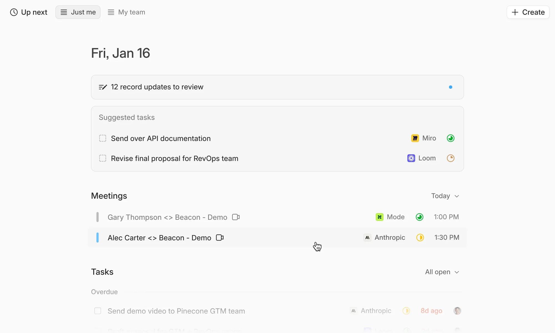The height and width of the screenshot is (333, 555).
Task: Click orange status circle next to Loom
Action: [x=450, y=158]
